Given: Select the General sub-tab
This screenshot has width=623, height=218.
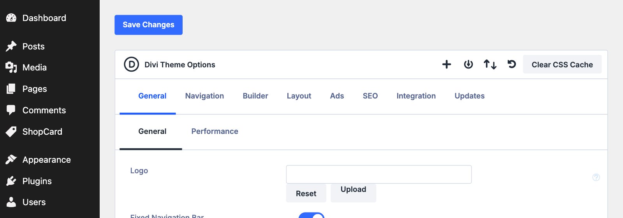Looking at the screenshot, I should [x=152, y=132].
